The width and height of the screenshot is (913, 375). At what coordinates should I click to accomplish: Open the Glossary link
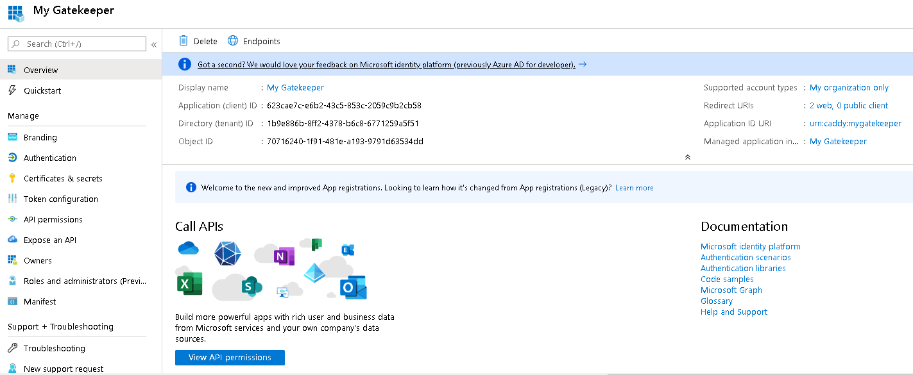(717, 301)
